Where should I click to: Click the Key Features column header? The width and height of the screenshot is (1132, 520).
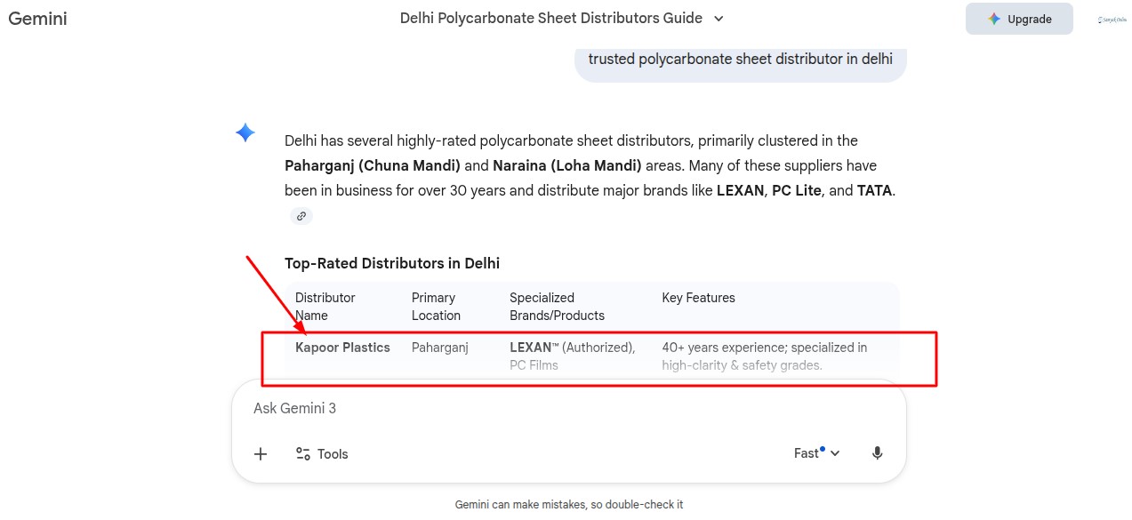(x=698, y=298)
